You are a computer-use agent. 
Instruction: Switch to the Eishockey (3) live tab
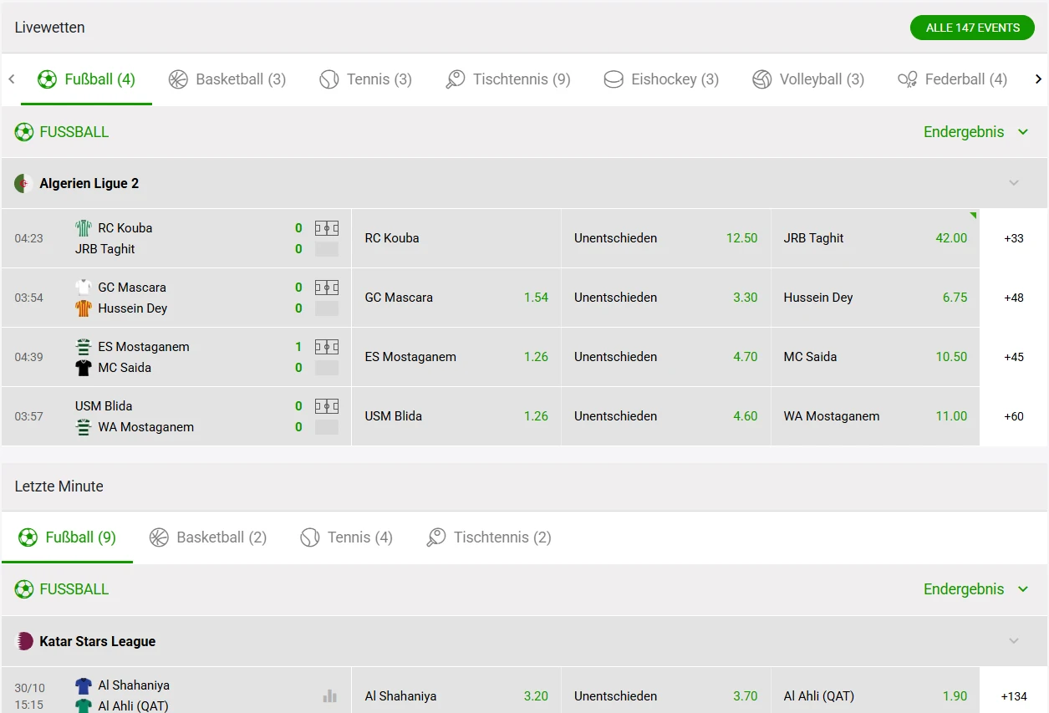pyautogui.click(x=660, y=79)
